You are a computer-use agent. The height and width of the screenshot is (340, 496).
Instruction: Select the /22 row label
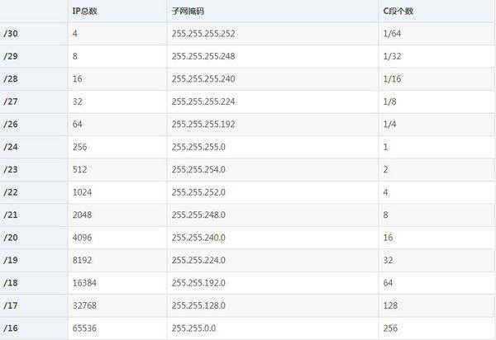click(x=11, y=192)
